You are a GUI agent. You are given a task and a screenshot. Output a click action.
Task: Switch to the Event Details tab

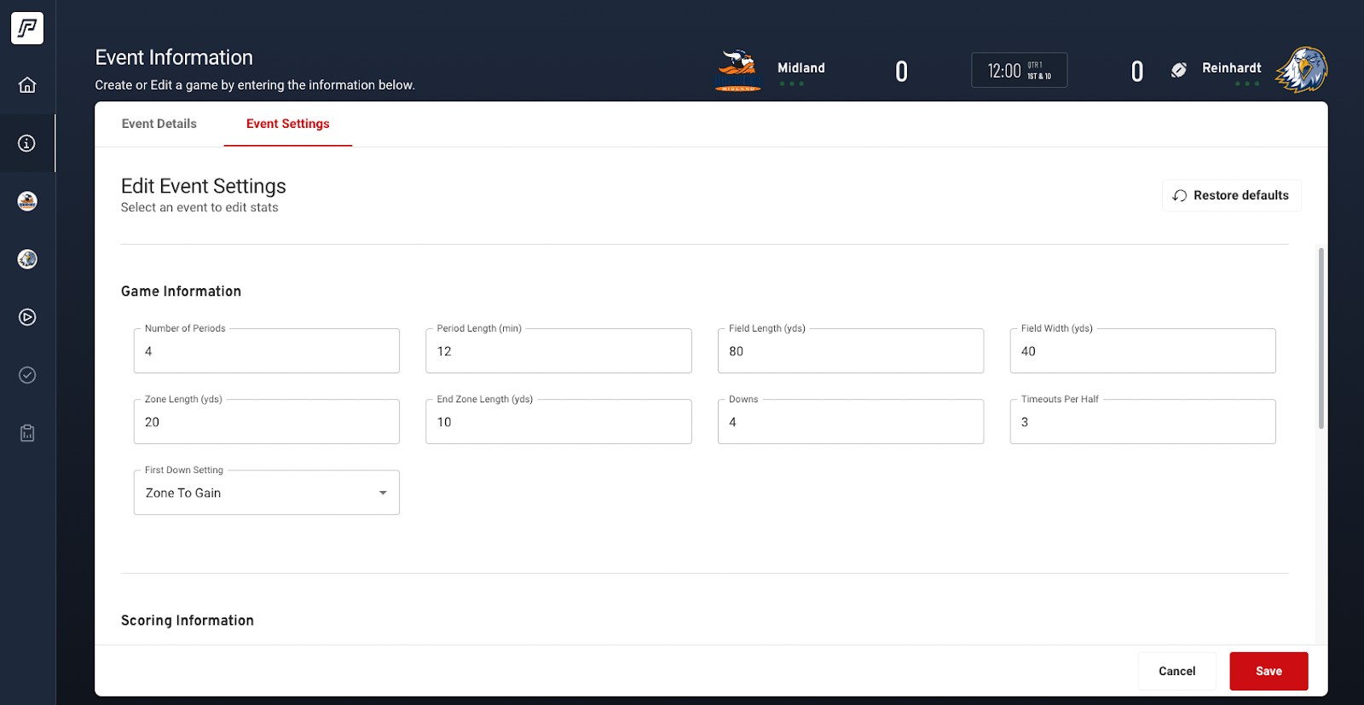pyautogui.click(x=159, y=124)
